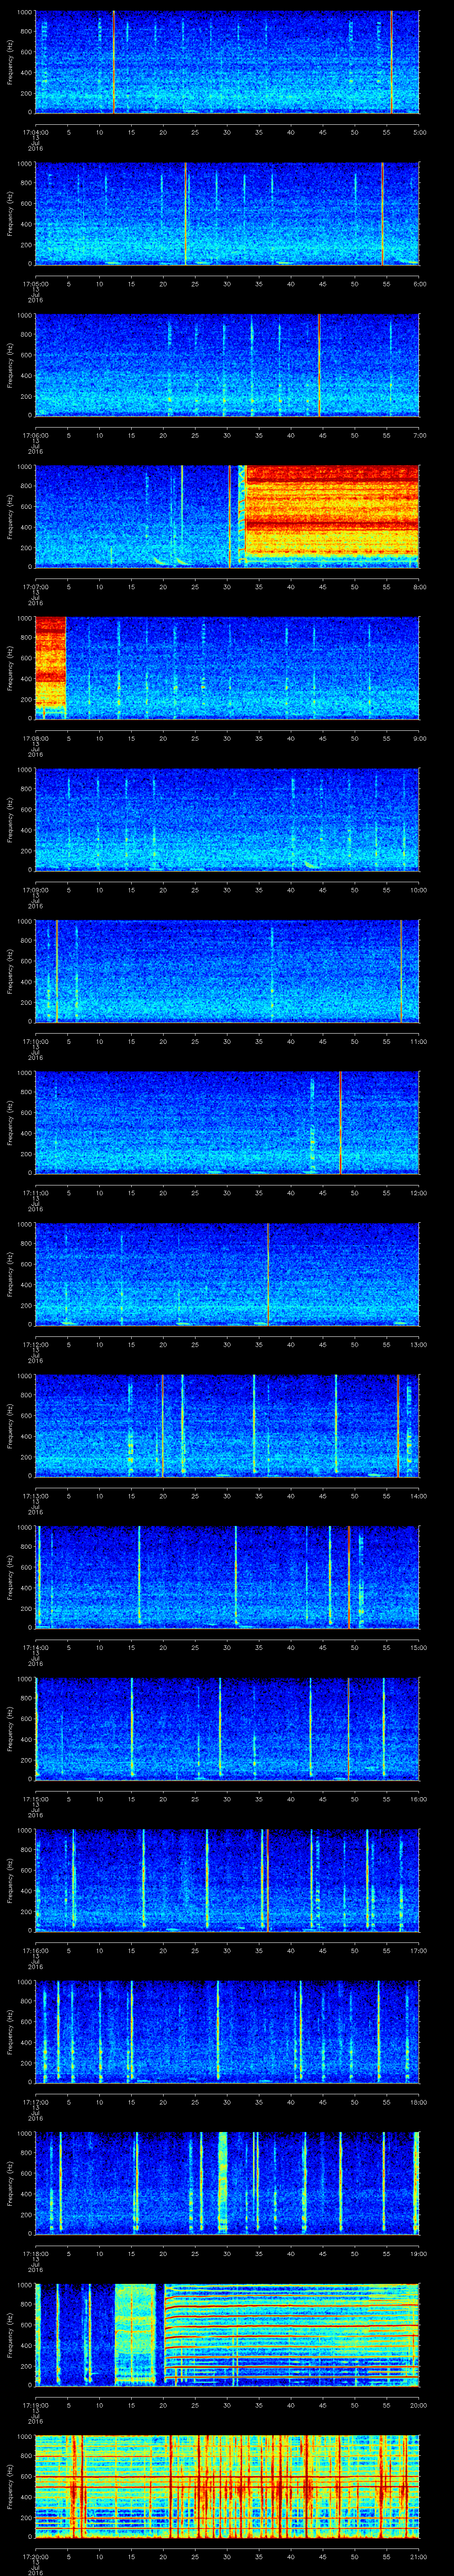454x2576 pixels.
Task: Open the 17:07:00 spectrogram with red noise band
Action: (227, 517)
